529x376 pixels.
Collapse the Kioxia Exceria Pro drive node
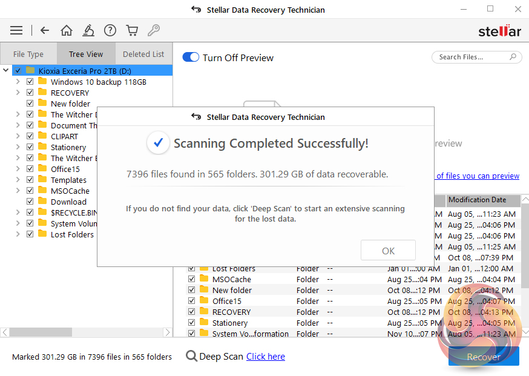click(5, 71)
